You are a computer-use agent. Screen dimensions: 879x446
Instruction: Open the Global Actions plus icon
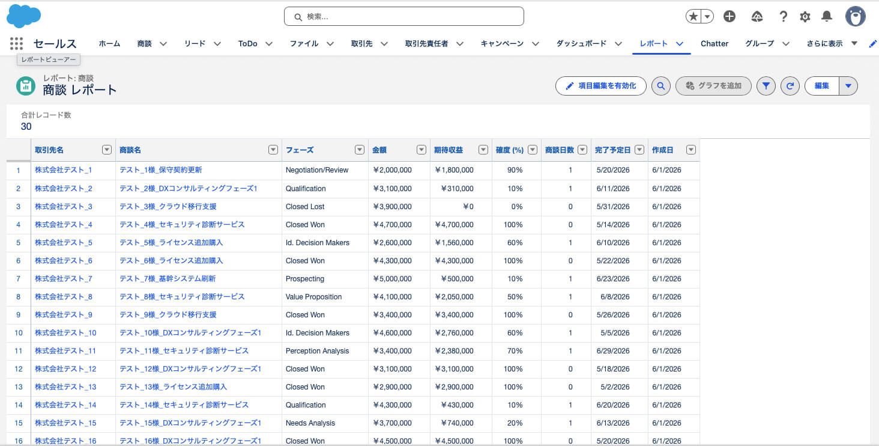729,17
